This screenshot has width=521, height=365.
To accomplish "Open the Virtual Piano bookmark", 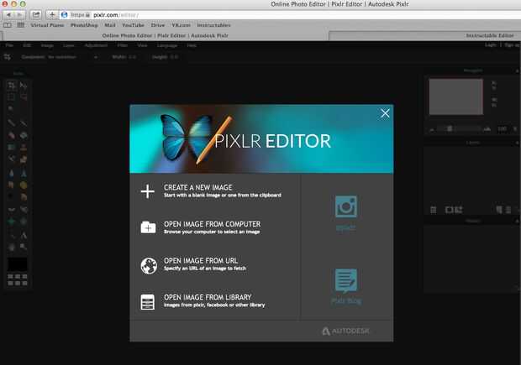I will click(x=47, y=25).
